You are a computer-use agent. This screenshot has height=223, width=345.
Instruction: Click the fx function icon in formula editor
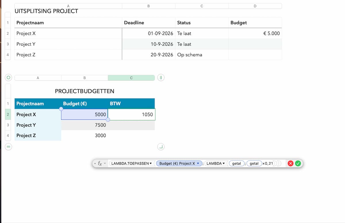[100, 164]
